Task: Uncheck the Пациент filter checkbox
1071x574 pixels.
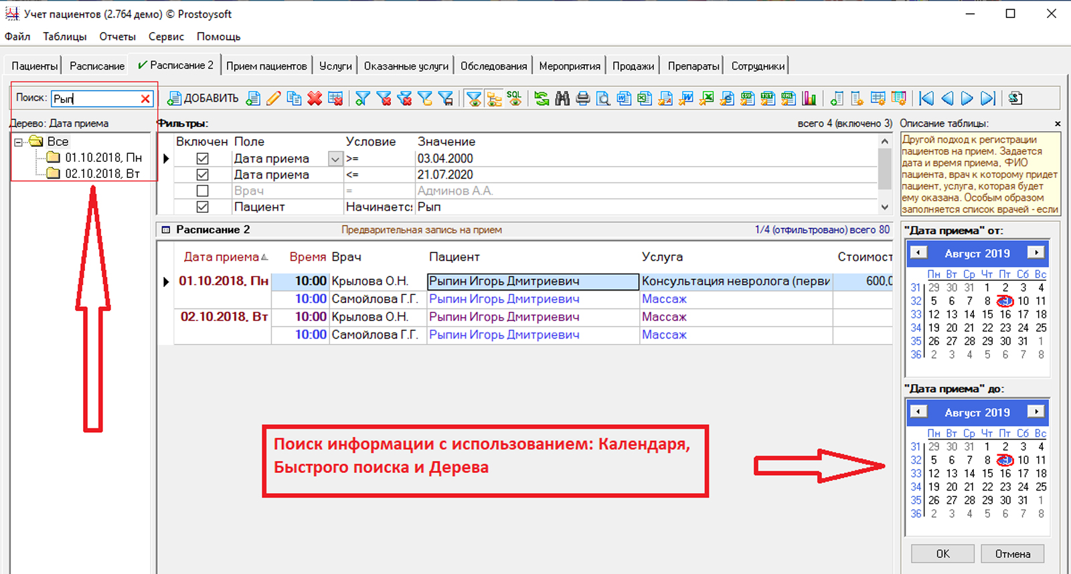Action: (202, 207)
